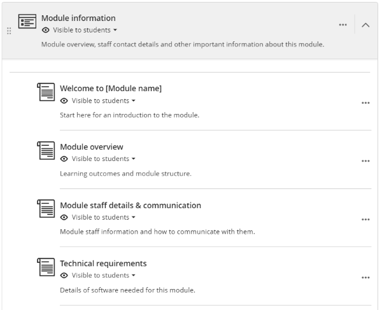Open the Technical requirements title link
The height and width of the screenshot is (310, 382).
click(103, 264)
